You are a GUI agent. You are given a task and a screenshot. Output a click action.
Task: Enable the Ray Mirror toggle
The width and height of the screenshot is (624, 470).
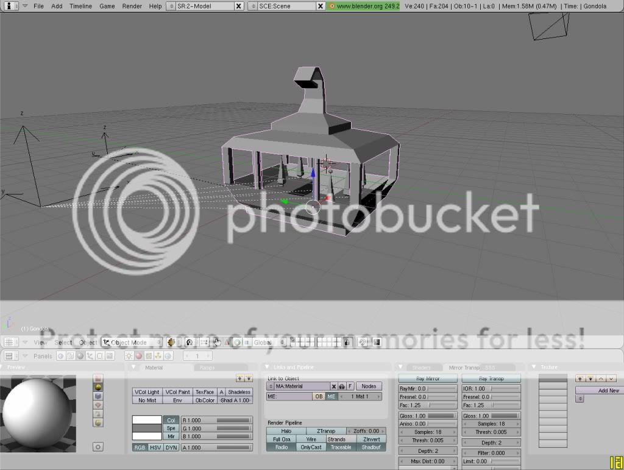pos(428,379)
